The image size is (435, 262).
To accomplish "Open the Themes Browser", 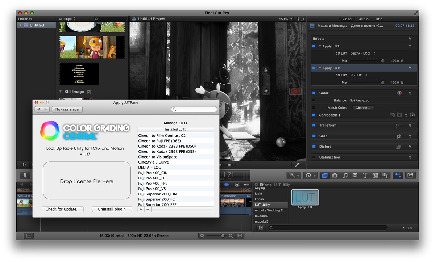I will (385, 175).
